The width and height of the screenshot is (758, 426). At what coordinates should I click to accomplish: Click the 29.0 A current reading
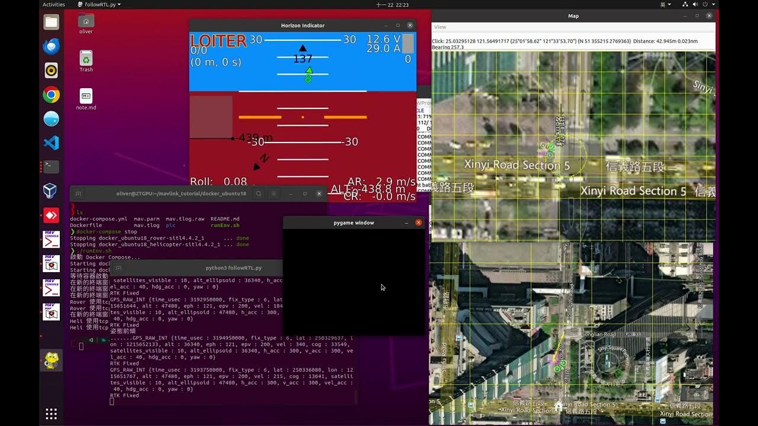(x=383, y=49)
